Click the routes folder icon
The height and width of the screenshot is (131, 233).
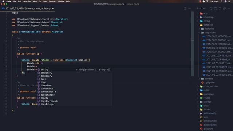coord(201,98)
